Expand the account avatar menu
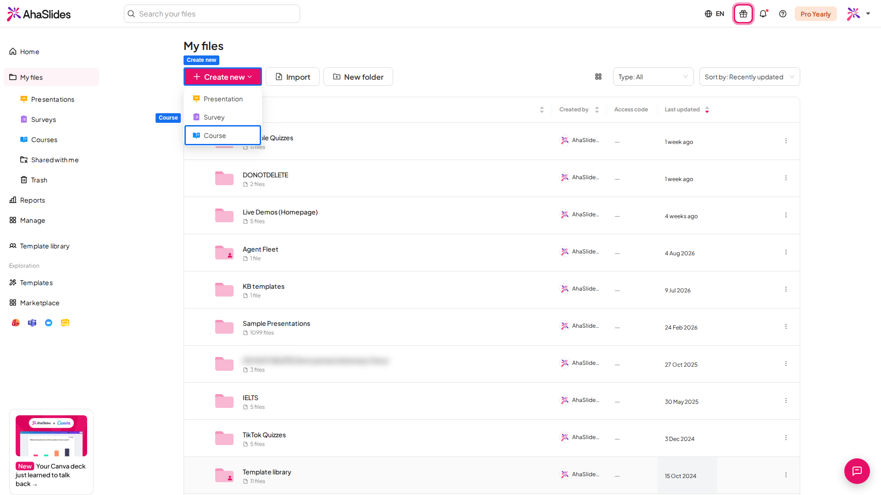 [859, 14]
